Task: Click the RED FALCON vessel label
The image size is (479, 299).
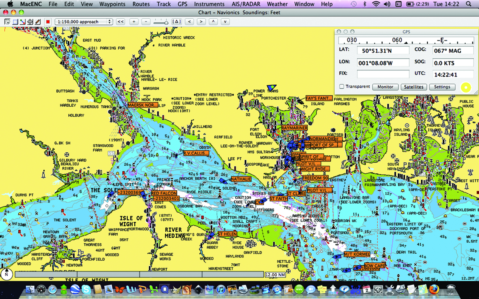Action: [x=164, y=193]
